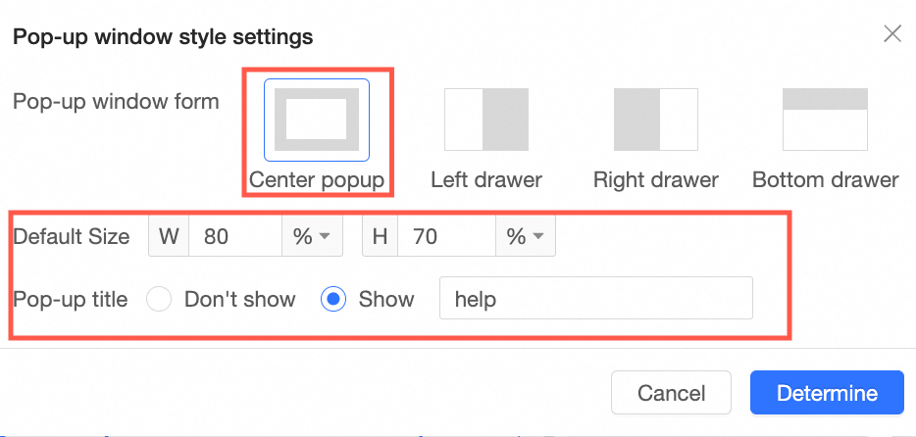Select the Show title radio button
This screenshot has height=437, width=916.
coord(333,299)
